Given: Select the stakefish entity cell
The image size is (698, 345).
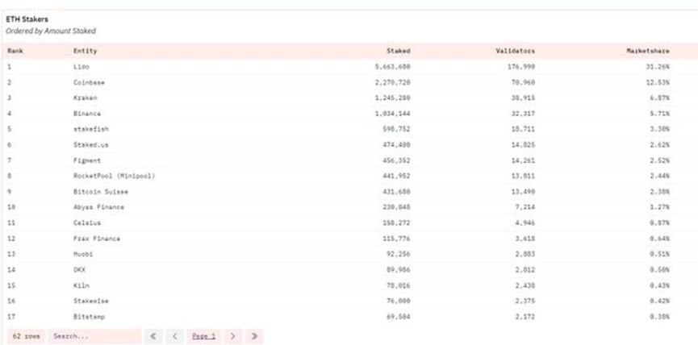Looking at the screenshot, I should tap(91, 129).
